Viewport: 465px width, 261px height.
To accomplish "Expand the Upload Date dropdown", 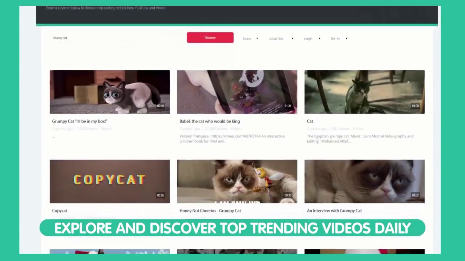I will point(281,38).
